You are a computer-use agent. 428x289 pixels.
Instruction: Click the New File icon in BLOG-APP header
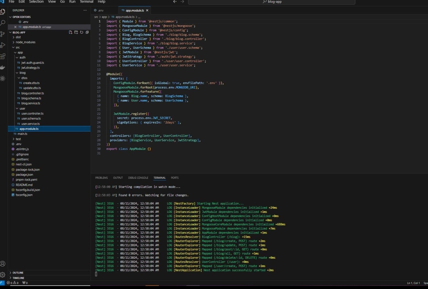[71, 32]
